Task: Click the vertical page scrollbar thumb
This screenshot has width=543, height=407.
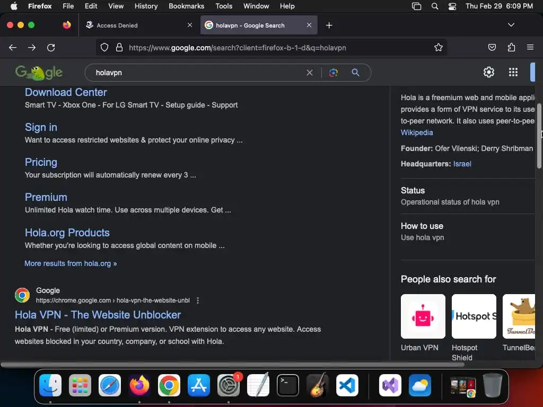Action: pyautogui.click(x=539, y=136)
